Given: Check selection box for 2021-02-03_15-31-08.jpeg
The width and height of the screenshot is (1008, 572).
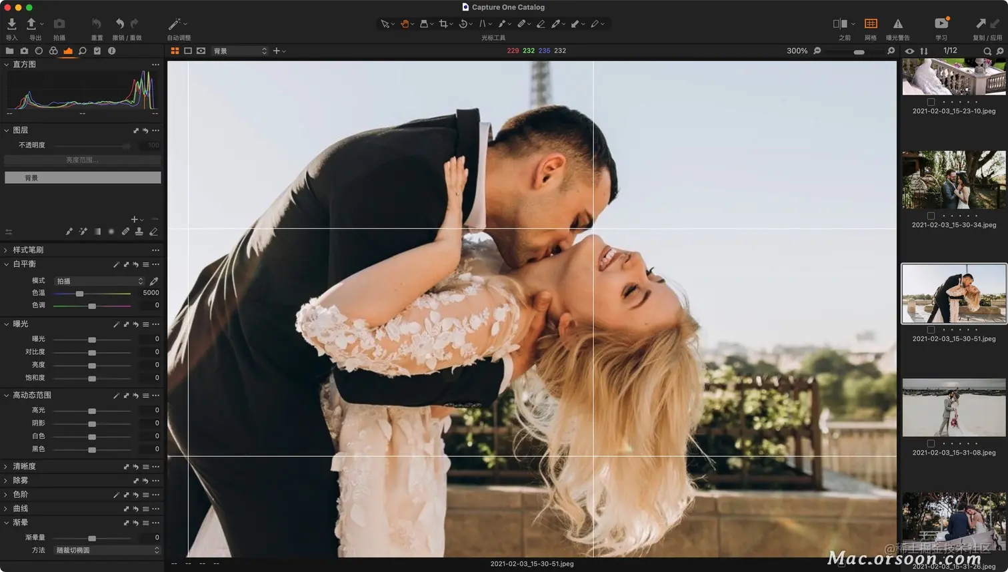Looking at the screenshot, I should (931, 443).
